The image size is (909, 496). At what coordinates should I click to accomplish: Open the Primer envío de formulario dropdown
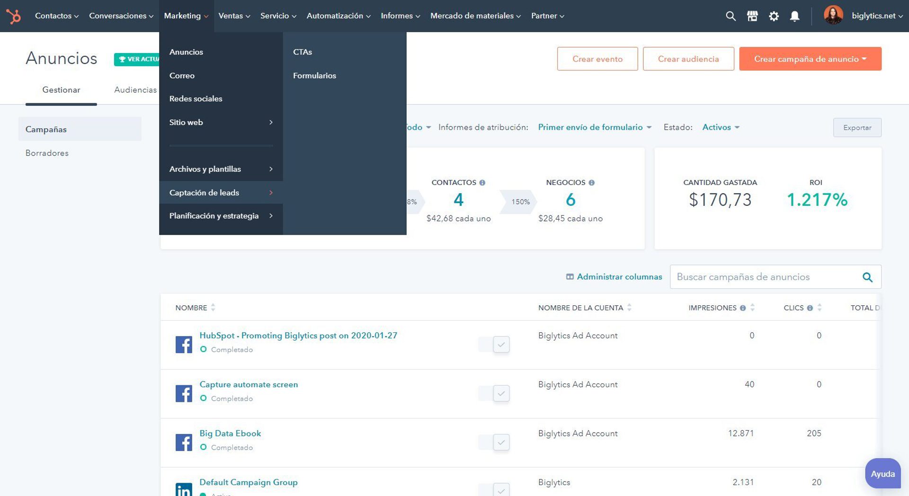tap(595, 127)
